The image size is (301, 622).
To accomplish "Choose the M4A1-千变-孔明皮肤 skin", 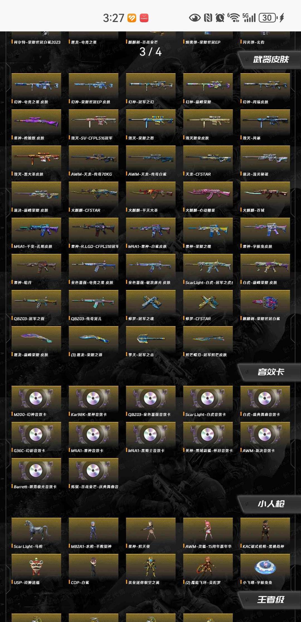I will point(36,229).
